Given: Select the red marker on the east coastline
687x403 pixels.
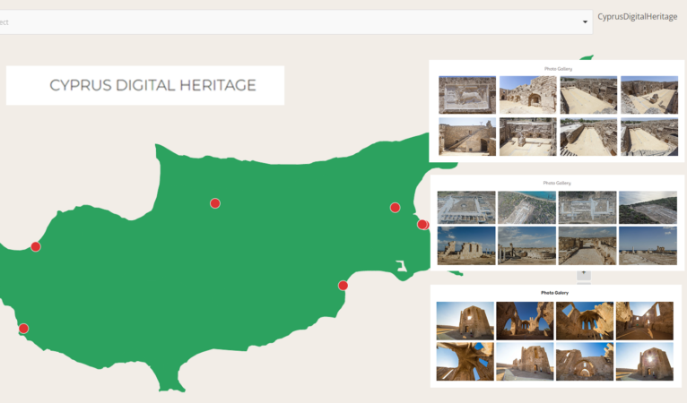Looking at the screenshot, I should (x=422, y=225).
